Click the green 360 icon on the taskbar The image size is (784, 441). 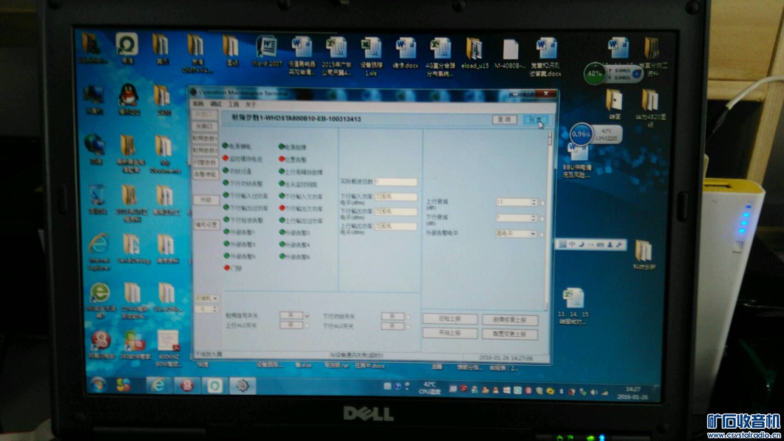click(x=214, y=386)
